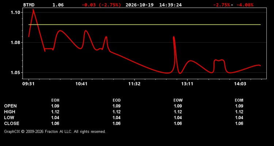274x146 pixels.
Task: Click the EOD high value 1.12
Action: click(117, 112)
